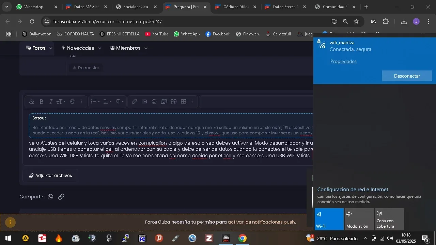Toggle Modo avión tile

359,219
